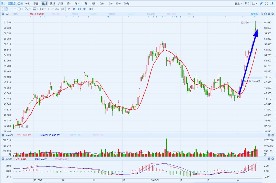Open MACD panel settings gear

(273, 159)
